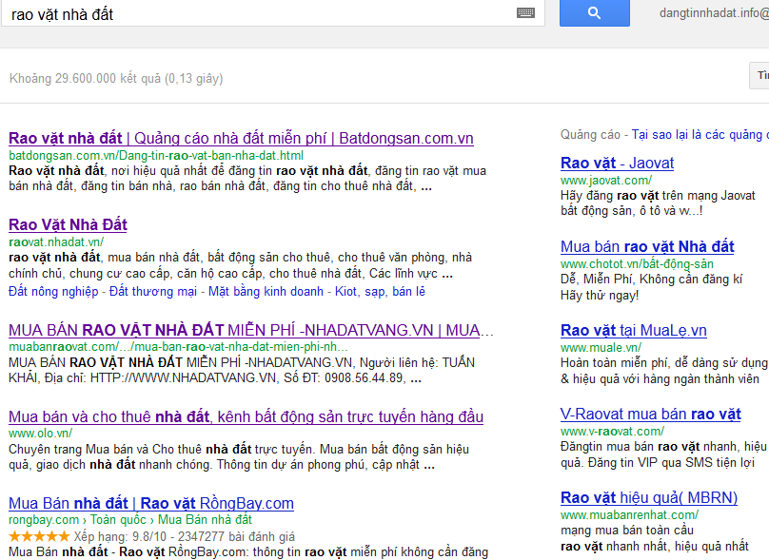Select the Kiot, sạp, bán lẻ sitelink
Screen dimensions: 769x560
coord(380,291)
